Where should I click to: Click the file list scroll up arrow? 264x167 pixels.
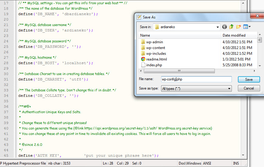(260, 34)
